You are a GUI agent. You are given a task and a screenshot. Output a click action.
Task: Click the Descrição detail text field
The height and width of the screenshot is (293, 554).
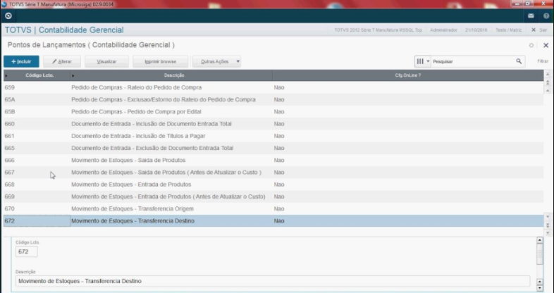point(275,282)
